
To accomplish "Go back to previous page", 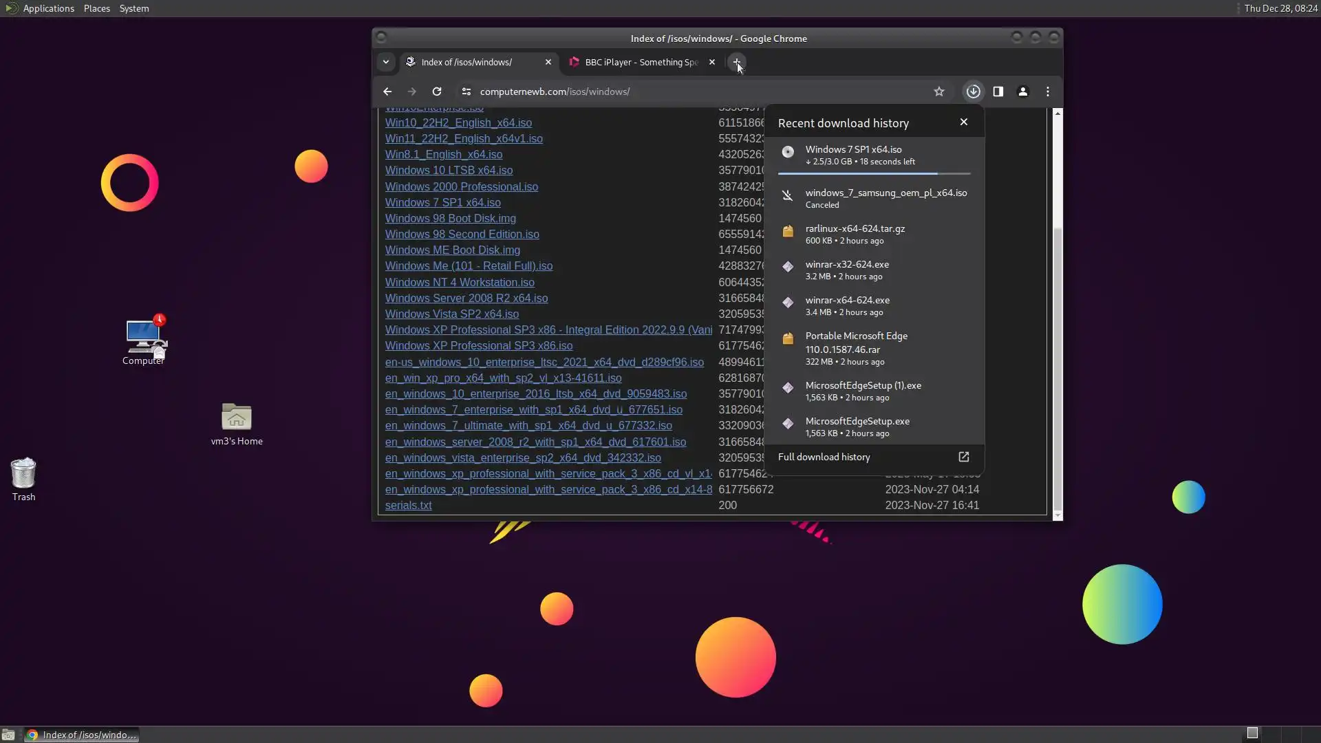I will tap(387, 91).
